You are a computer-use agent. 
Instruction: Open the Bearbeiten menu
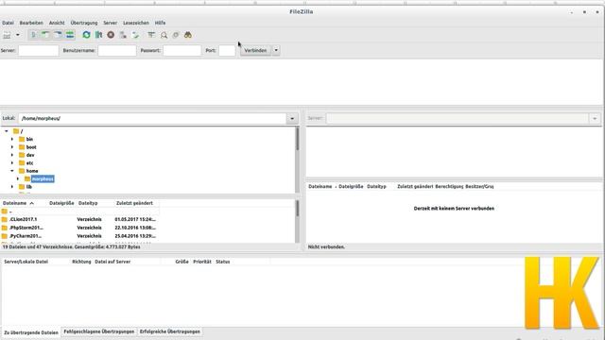coord(31,23)
